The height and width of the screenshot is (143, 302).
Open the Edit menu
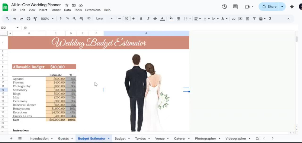(x=23, y=10)
